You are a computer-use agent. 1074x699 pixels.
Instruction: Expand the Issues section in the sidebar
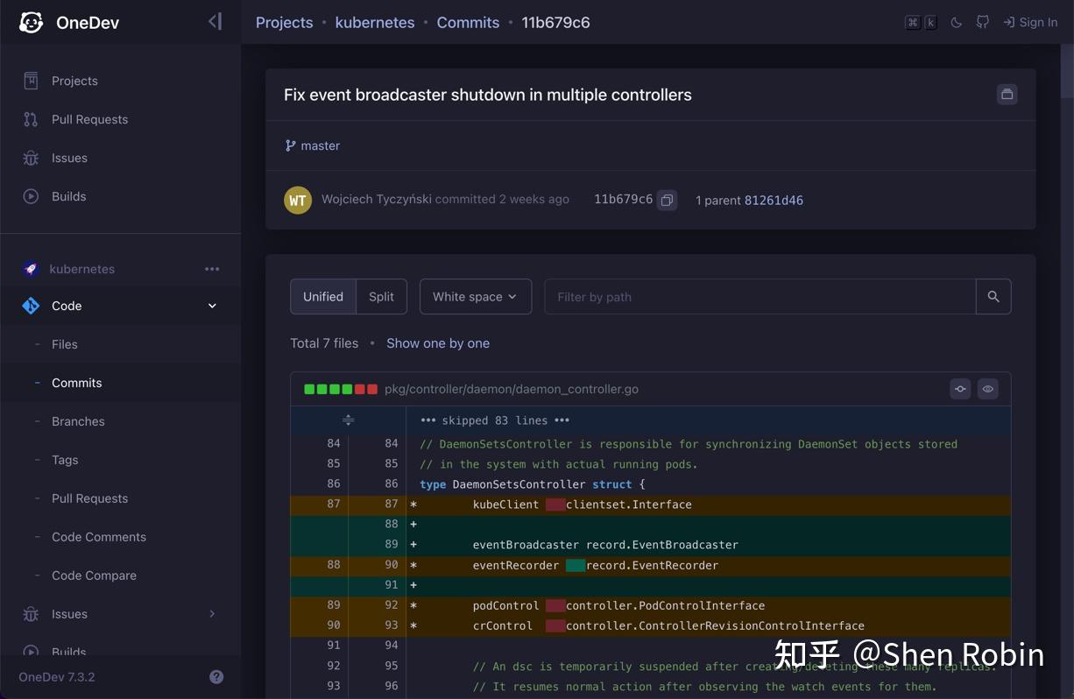coord(211,614)
